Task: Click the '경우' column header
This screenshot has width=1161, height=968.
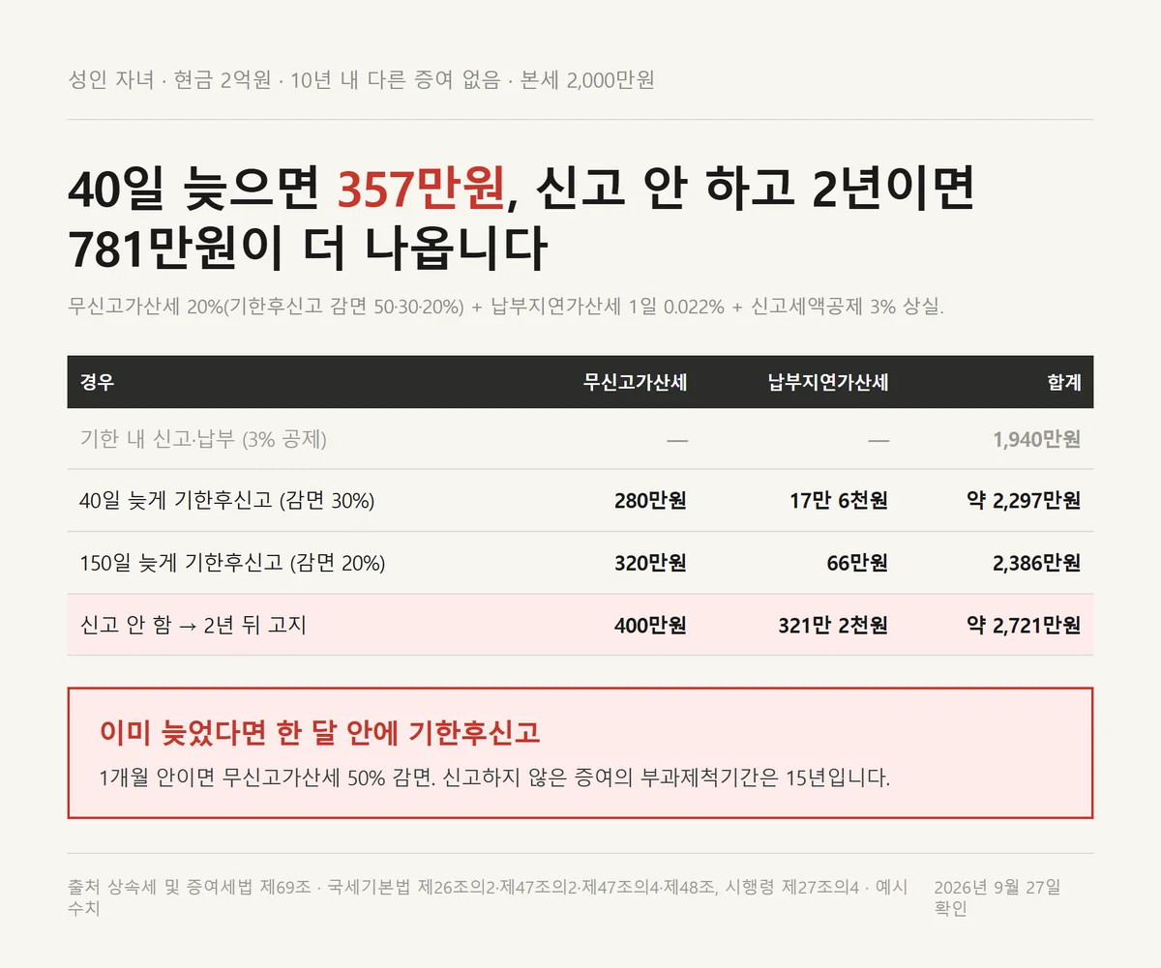Action: coord(97,382)
